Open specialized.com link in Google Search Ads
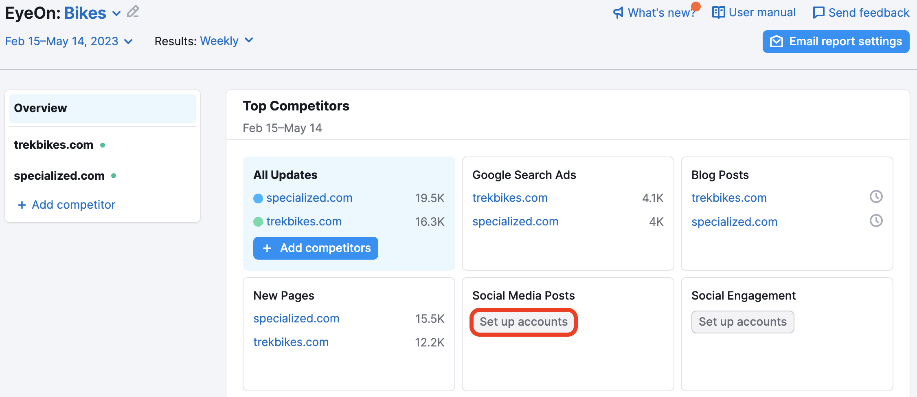This screenshot has width=917, height=397. coord(515,222)
